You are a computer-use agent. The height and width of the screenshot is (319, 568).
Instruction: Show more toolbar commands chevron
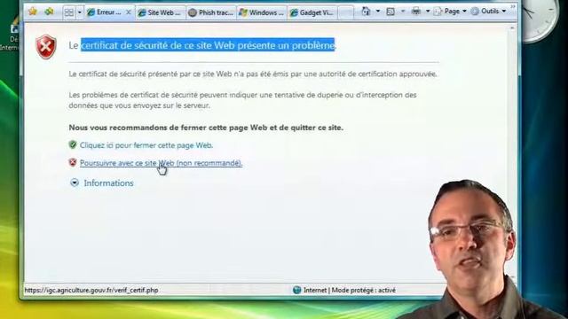(x=513, y=7)
